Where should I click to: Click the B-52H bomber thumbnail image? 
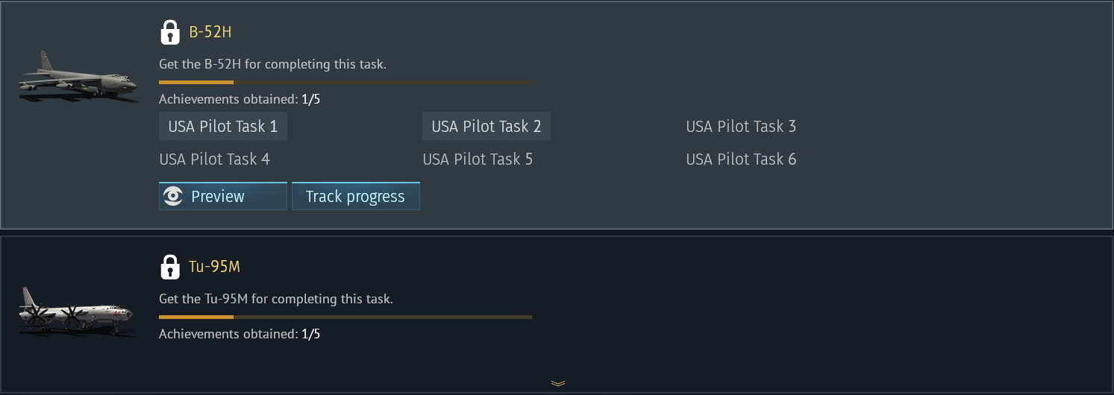(x=78, y=77)
